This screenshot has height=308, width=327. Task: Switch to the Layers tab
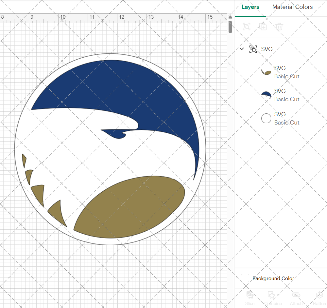[x=250, y=7]
